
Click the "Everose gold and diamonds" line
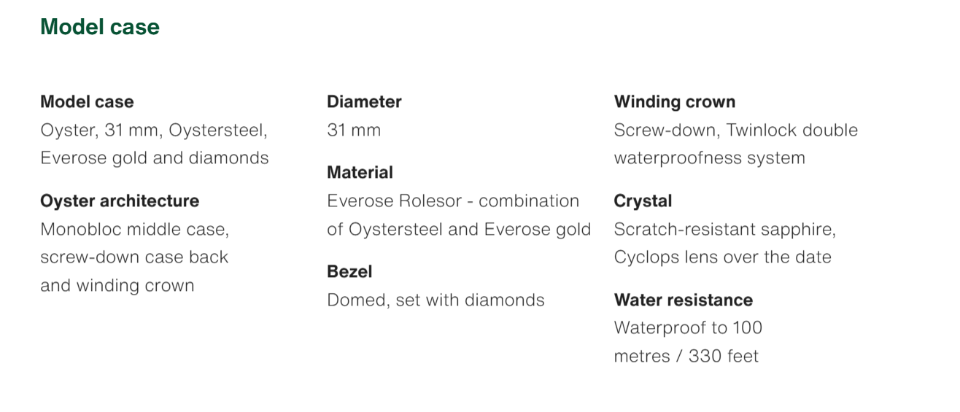[x=154, y=158]
